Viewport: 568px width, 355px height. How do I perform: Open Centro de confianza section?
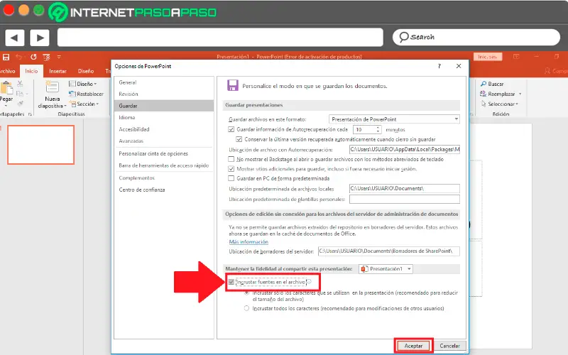164,190
